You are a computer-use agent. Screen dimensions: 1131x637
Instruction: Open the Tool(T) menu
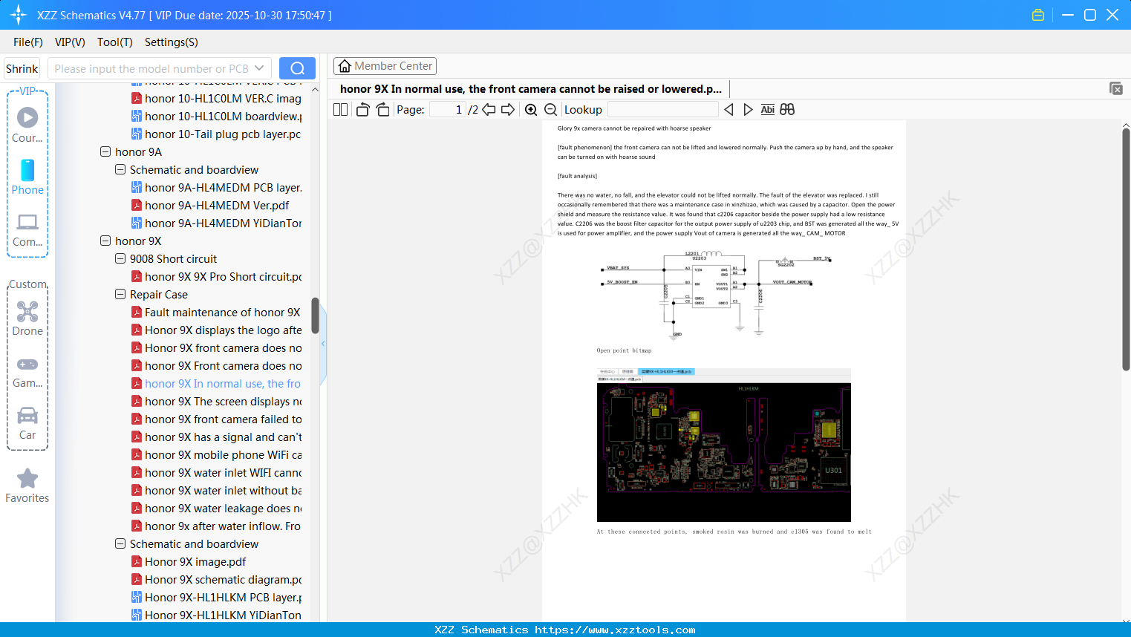click(x=115, y=42)
